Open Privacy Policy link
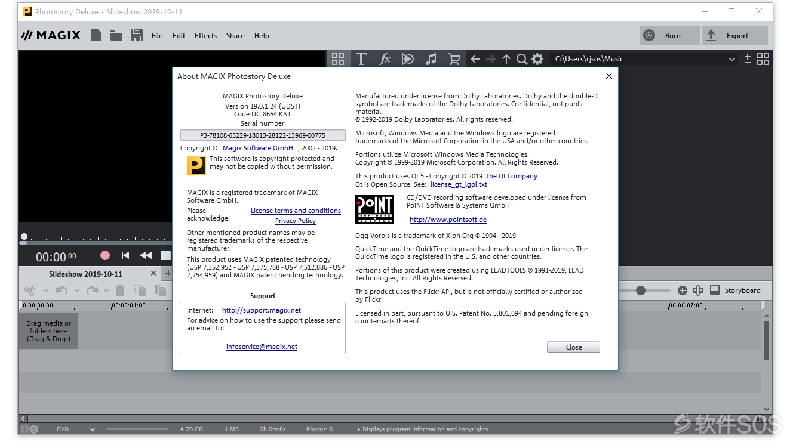The width and height of the screenshot is (793, 442). click(295, 221)
